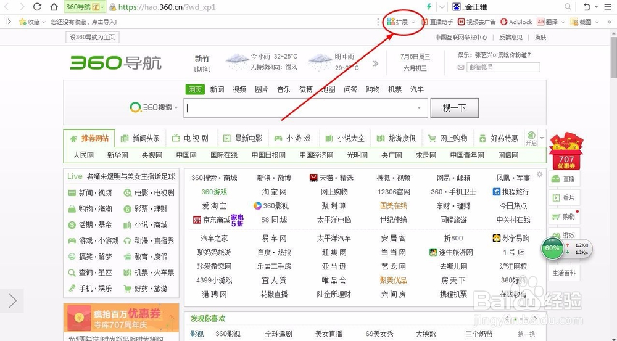This screenshot has height=341, width=617.
Task: Click the weather forecast next arrows
Action: coord(375,64)
